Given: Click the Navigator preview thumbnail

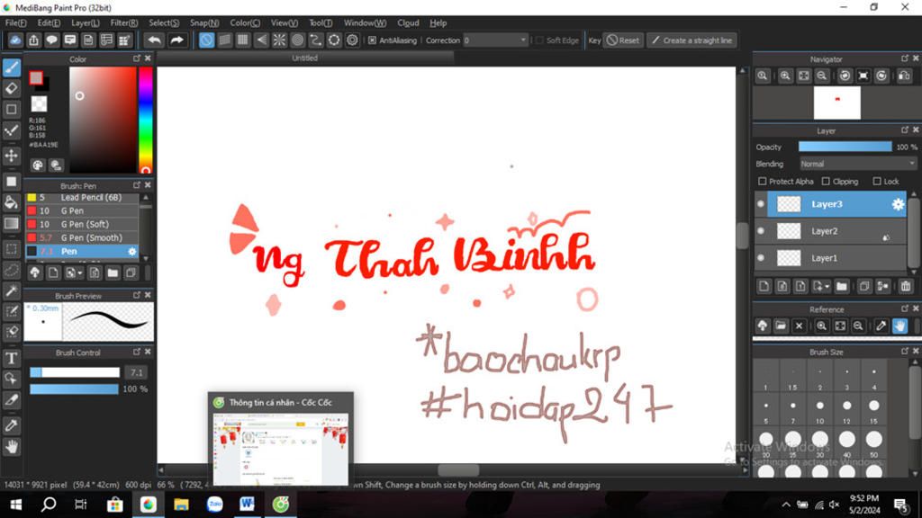Looking at the screenshot, I should click(x=836, y=103).
